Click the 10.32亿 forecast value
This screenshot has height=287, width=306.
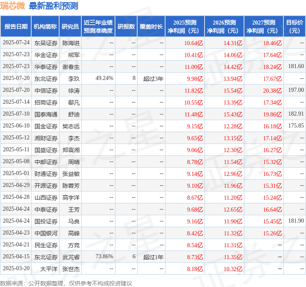(x=233, y=269)
